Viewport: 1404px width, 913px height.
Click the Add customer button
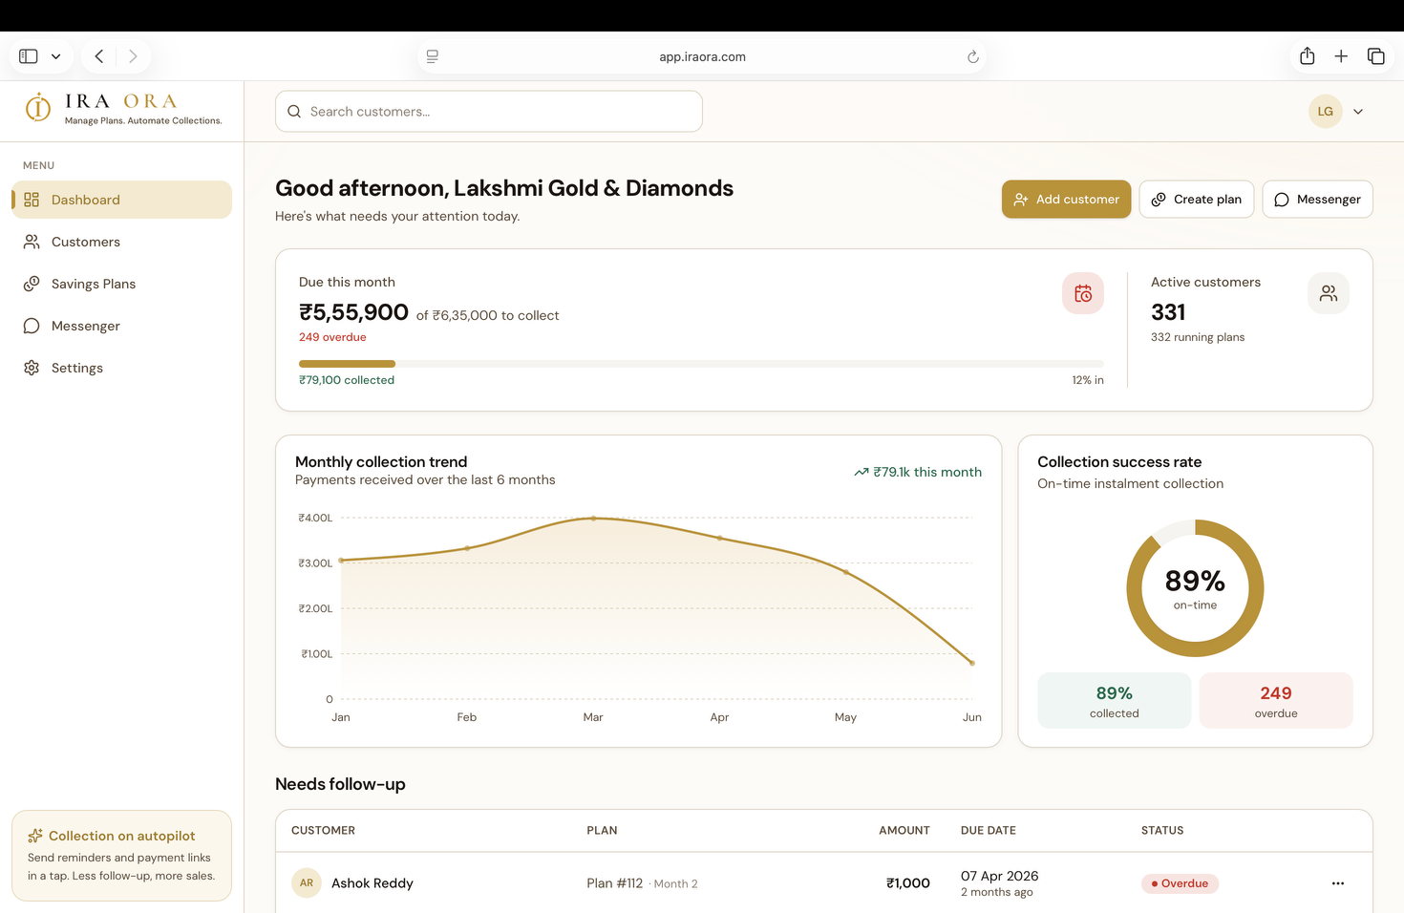pos(1066,200)
